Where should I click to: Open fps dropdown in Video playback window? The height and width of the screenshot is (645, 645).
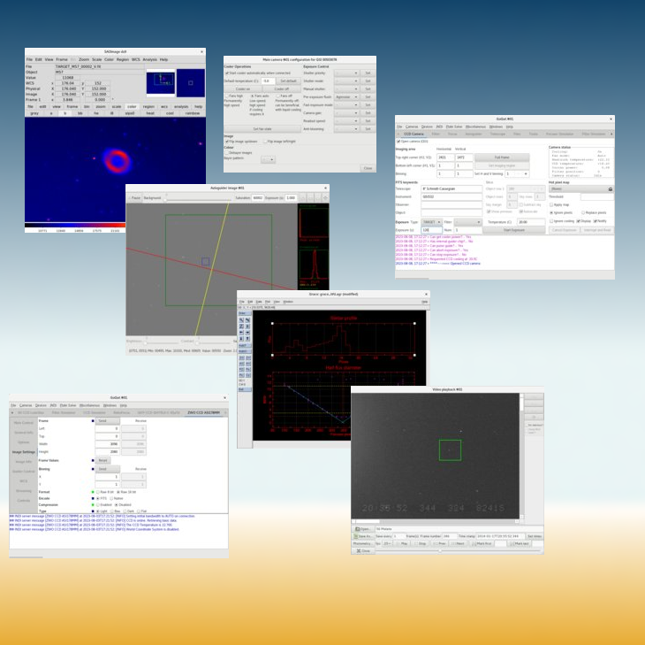coord(388,543)
